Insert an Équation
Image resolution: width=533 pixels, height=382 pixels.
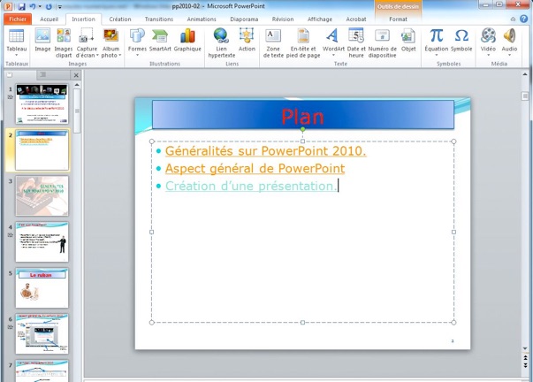(436, 42)
